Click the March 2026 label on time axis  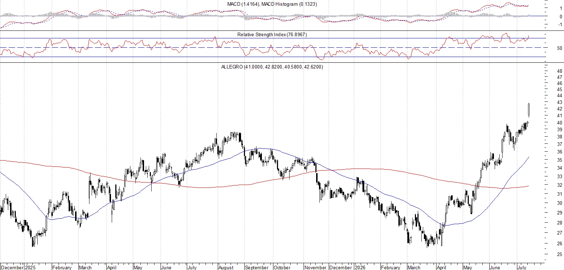(414, 267)
